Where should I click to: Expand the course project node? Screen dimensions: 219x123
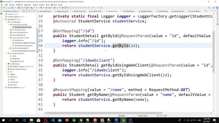pos(4,14)
